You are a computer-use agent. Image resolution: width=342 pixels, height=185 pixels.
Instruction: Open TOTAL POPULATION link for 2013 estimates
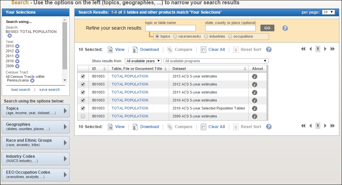pos(130,76)
